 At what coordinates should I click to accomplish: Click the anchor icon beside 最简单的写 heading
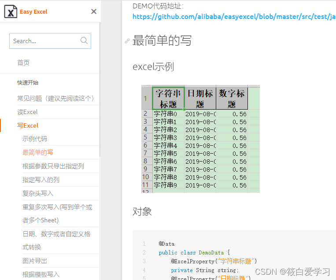(127, 41)
